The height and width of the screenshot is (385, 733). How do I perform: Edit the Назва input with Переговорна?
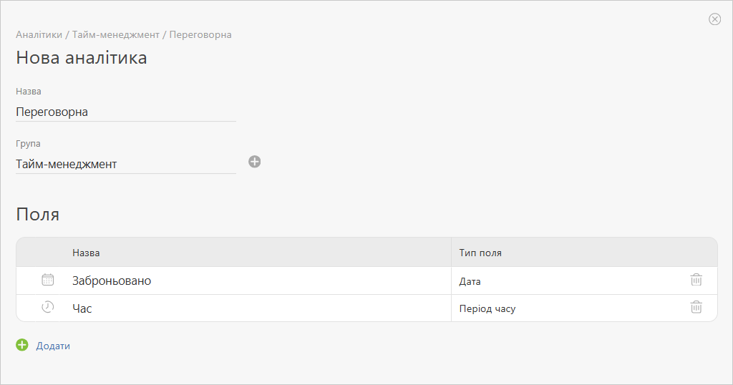126,112
